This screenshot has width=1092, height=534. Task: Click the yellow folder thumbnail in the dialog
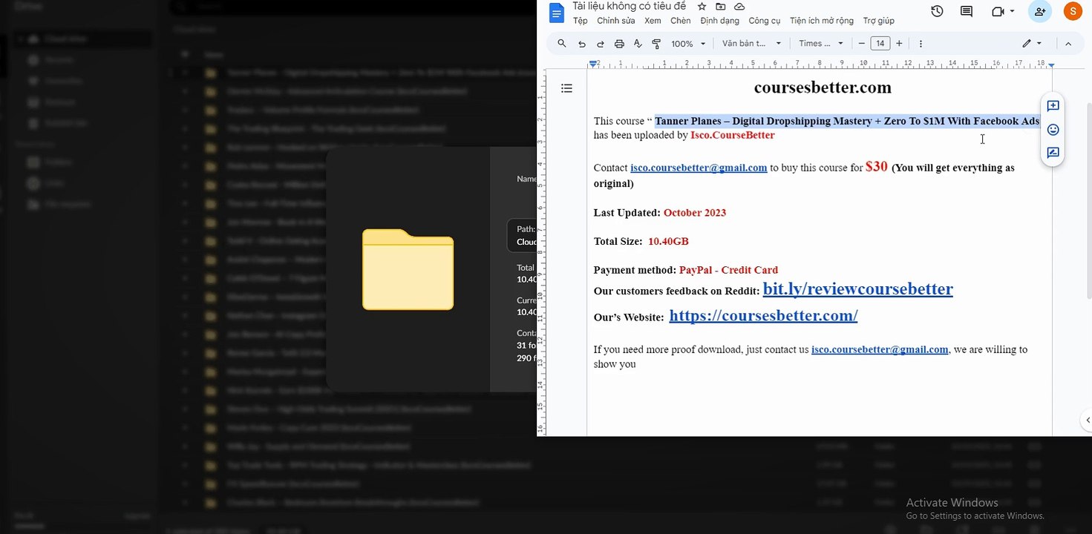(408, 269)
